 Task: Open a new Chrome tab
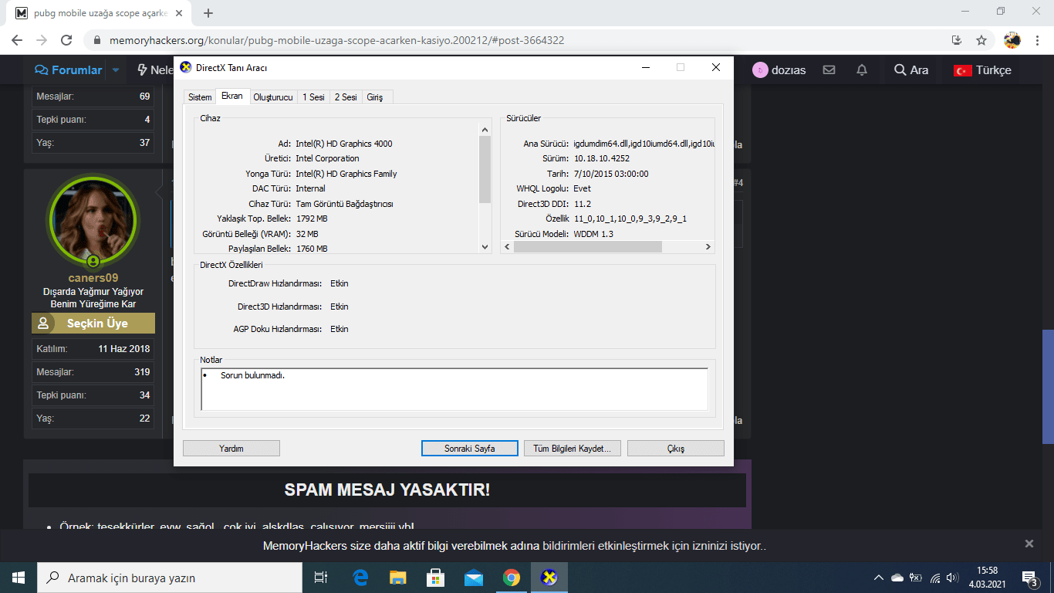(208, 13)
